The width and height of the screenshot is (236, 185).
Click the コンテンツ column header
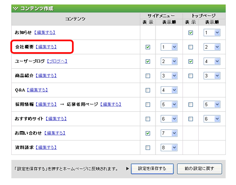pyautogui.click(x=75, y=19)
